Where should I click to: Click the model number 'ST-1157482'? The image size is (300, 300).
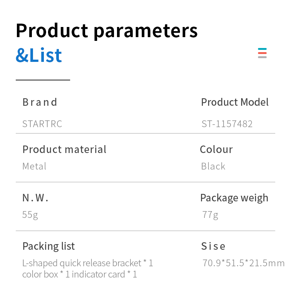tap(227, 124)
